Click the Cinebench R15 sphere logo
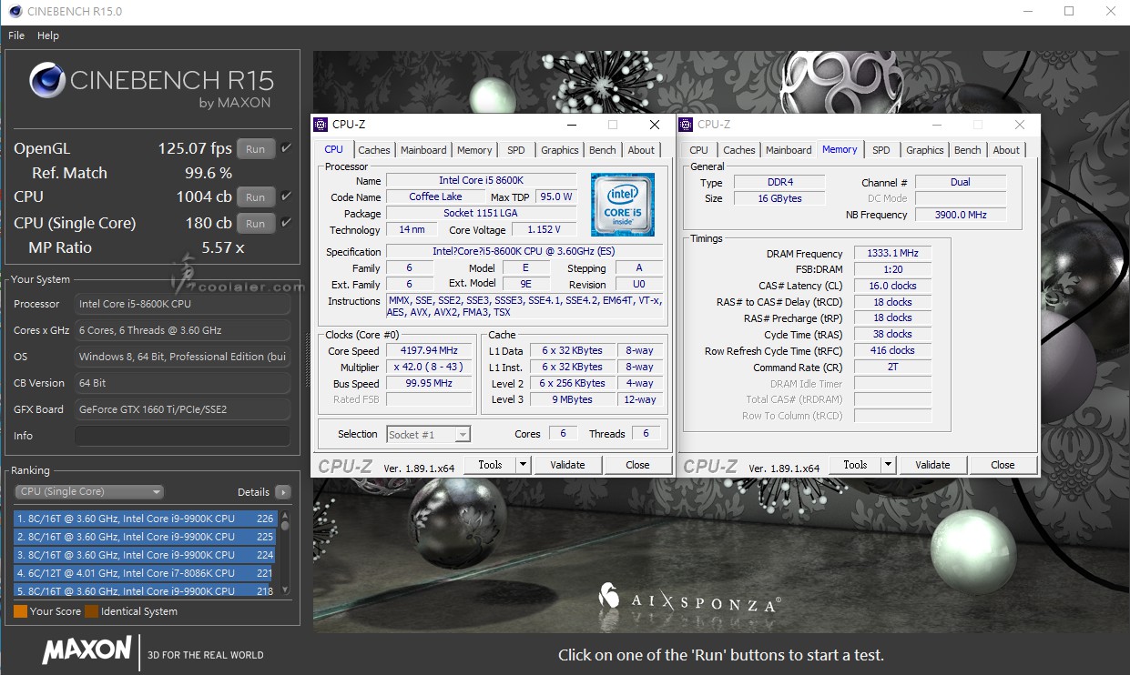The height and width of the screenshot is (675, 1130). tap(47, 80)
